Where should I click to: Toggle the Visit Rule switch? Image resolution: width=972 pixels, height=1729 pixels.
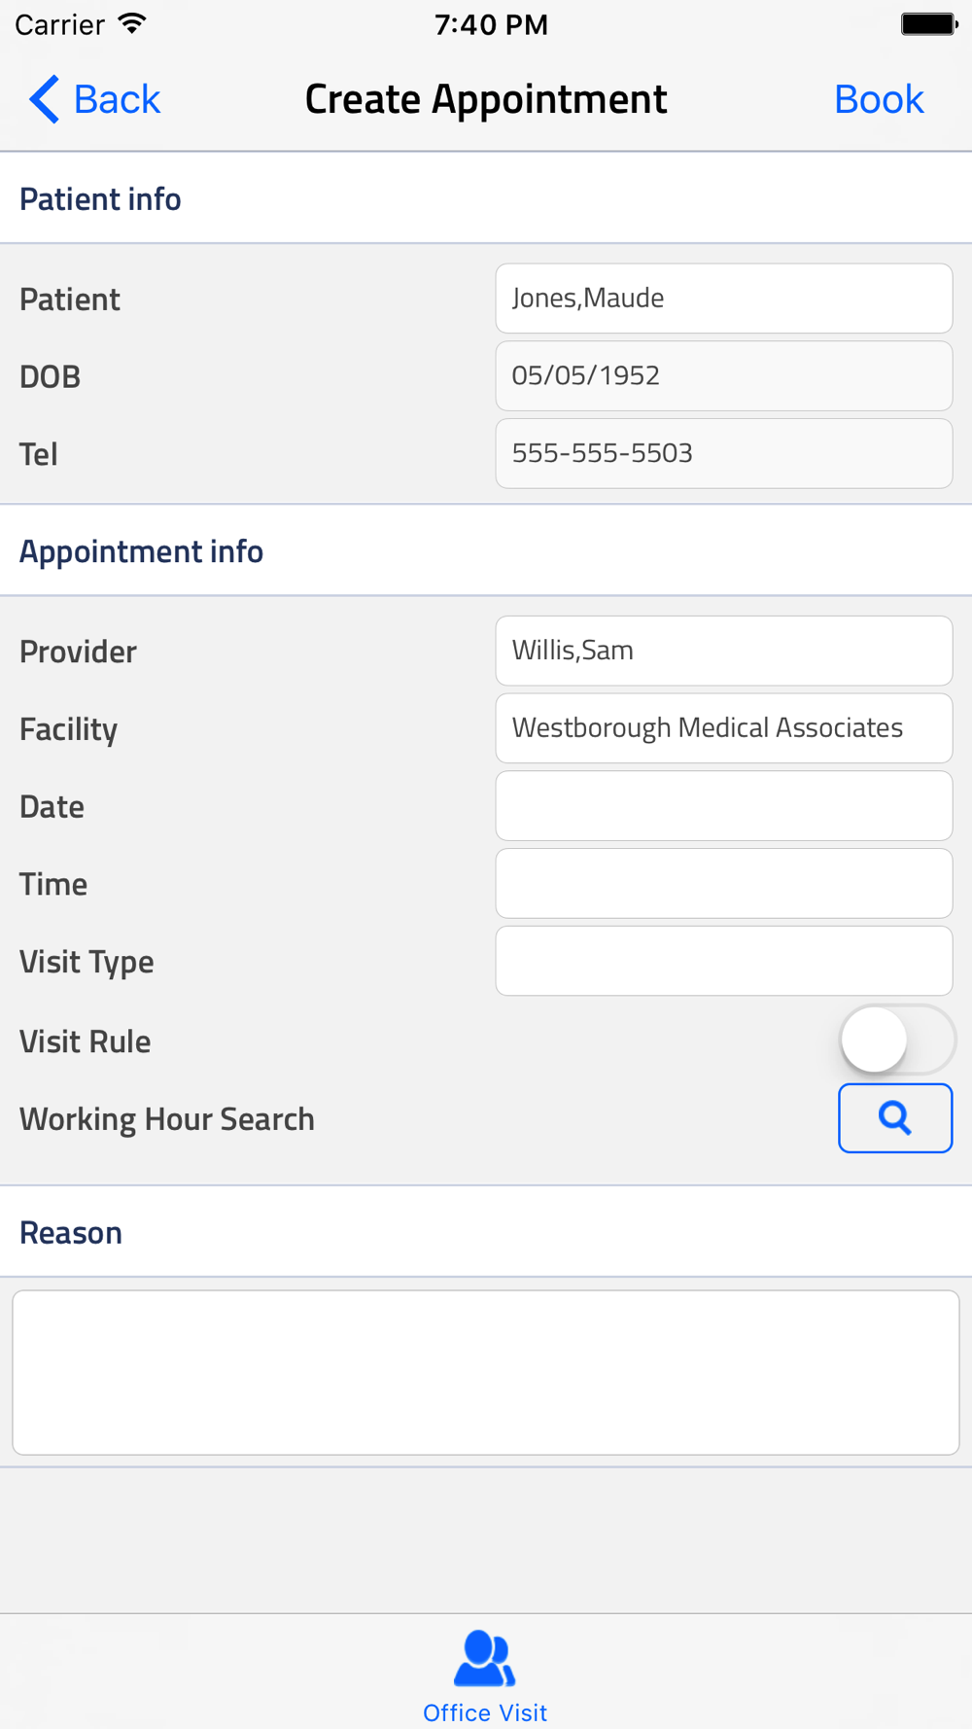(x=896, y=1040)
